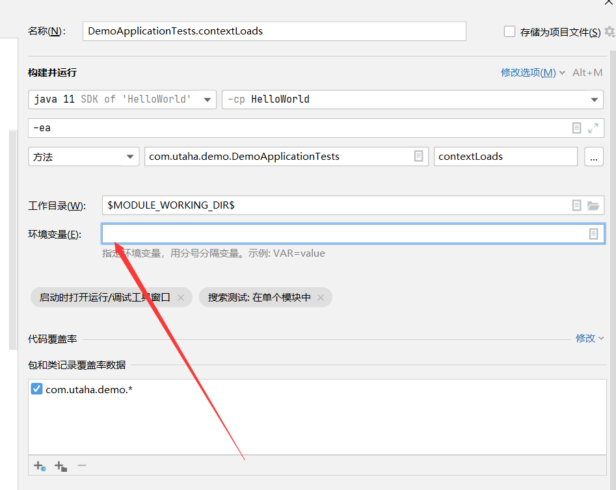
Task: Click the gear icon beside store-as-project-file
Action: [610, 31]
